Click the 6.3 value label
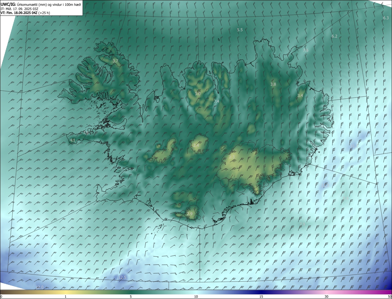The width and height of the screenshot is (392, 299). pos(386,18)
